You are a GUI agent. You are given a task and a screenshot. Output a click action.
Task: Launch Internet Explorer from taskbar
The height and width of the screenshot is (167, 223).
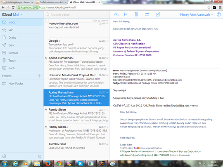click(x=15, y=164)
